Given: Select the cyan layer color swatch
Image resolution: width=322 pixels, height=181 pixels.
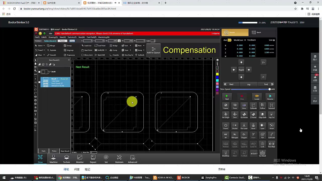Looking at the screenshot, I should point(217,80).
